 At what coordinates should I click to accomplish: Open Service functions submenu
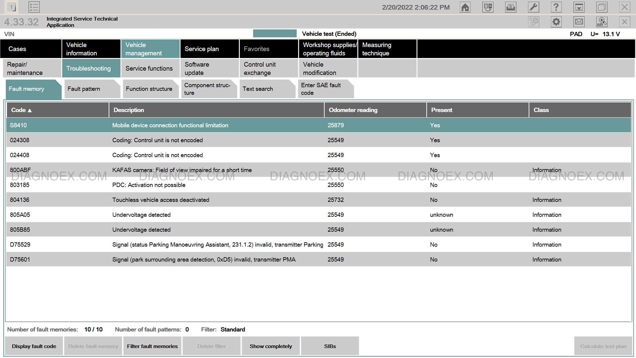[150, 68]
